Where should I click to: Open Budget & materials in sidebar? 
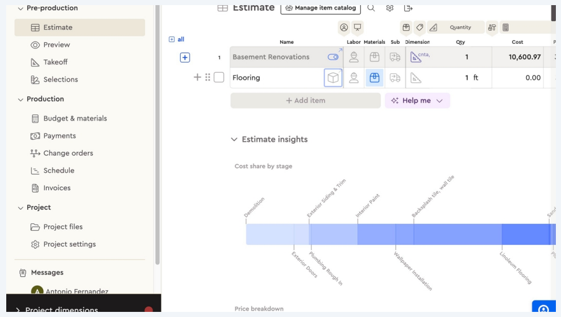click(x=74, y=118)
